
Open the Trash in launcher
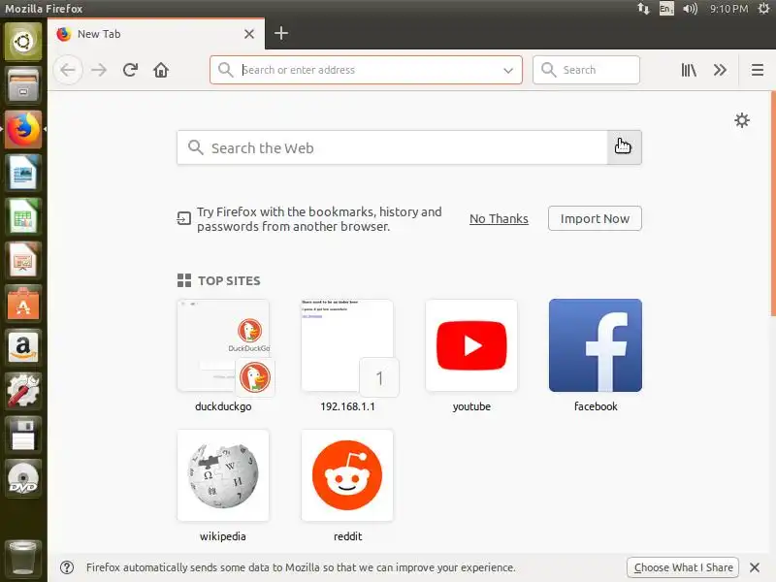(x=23, y=558)
